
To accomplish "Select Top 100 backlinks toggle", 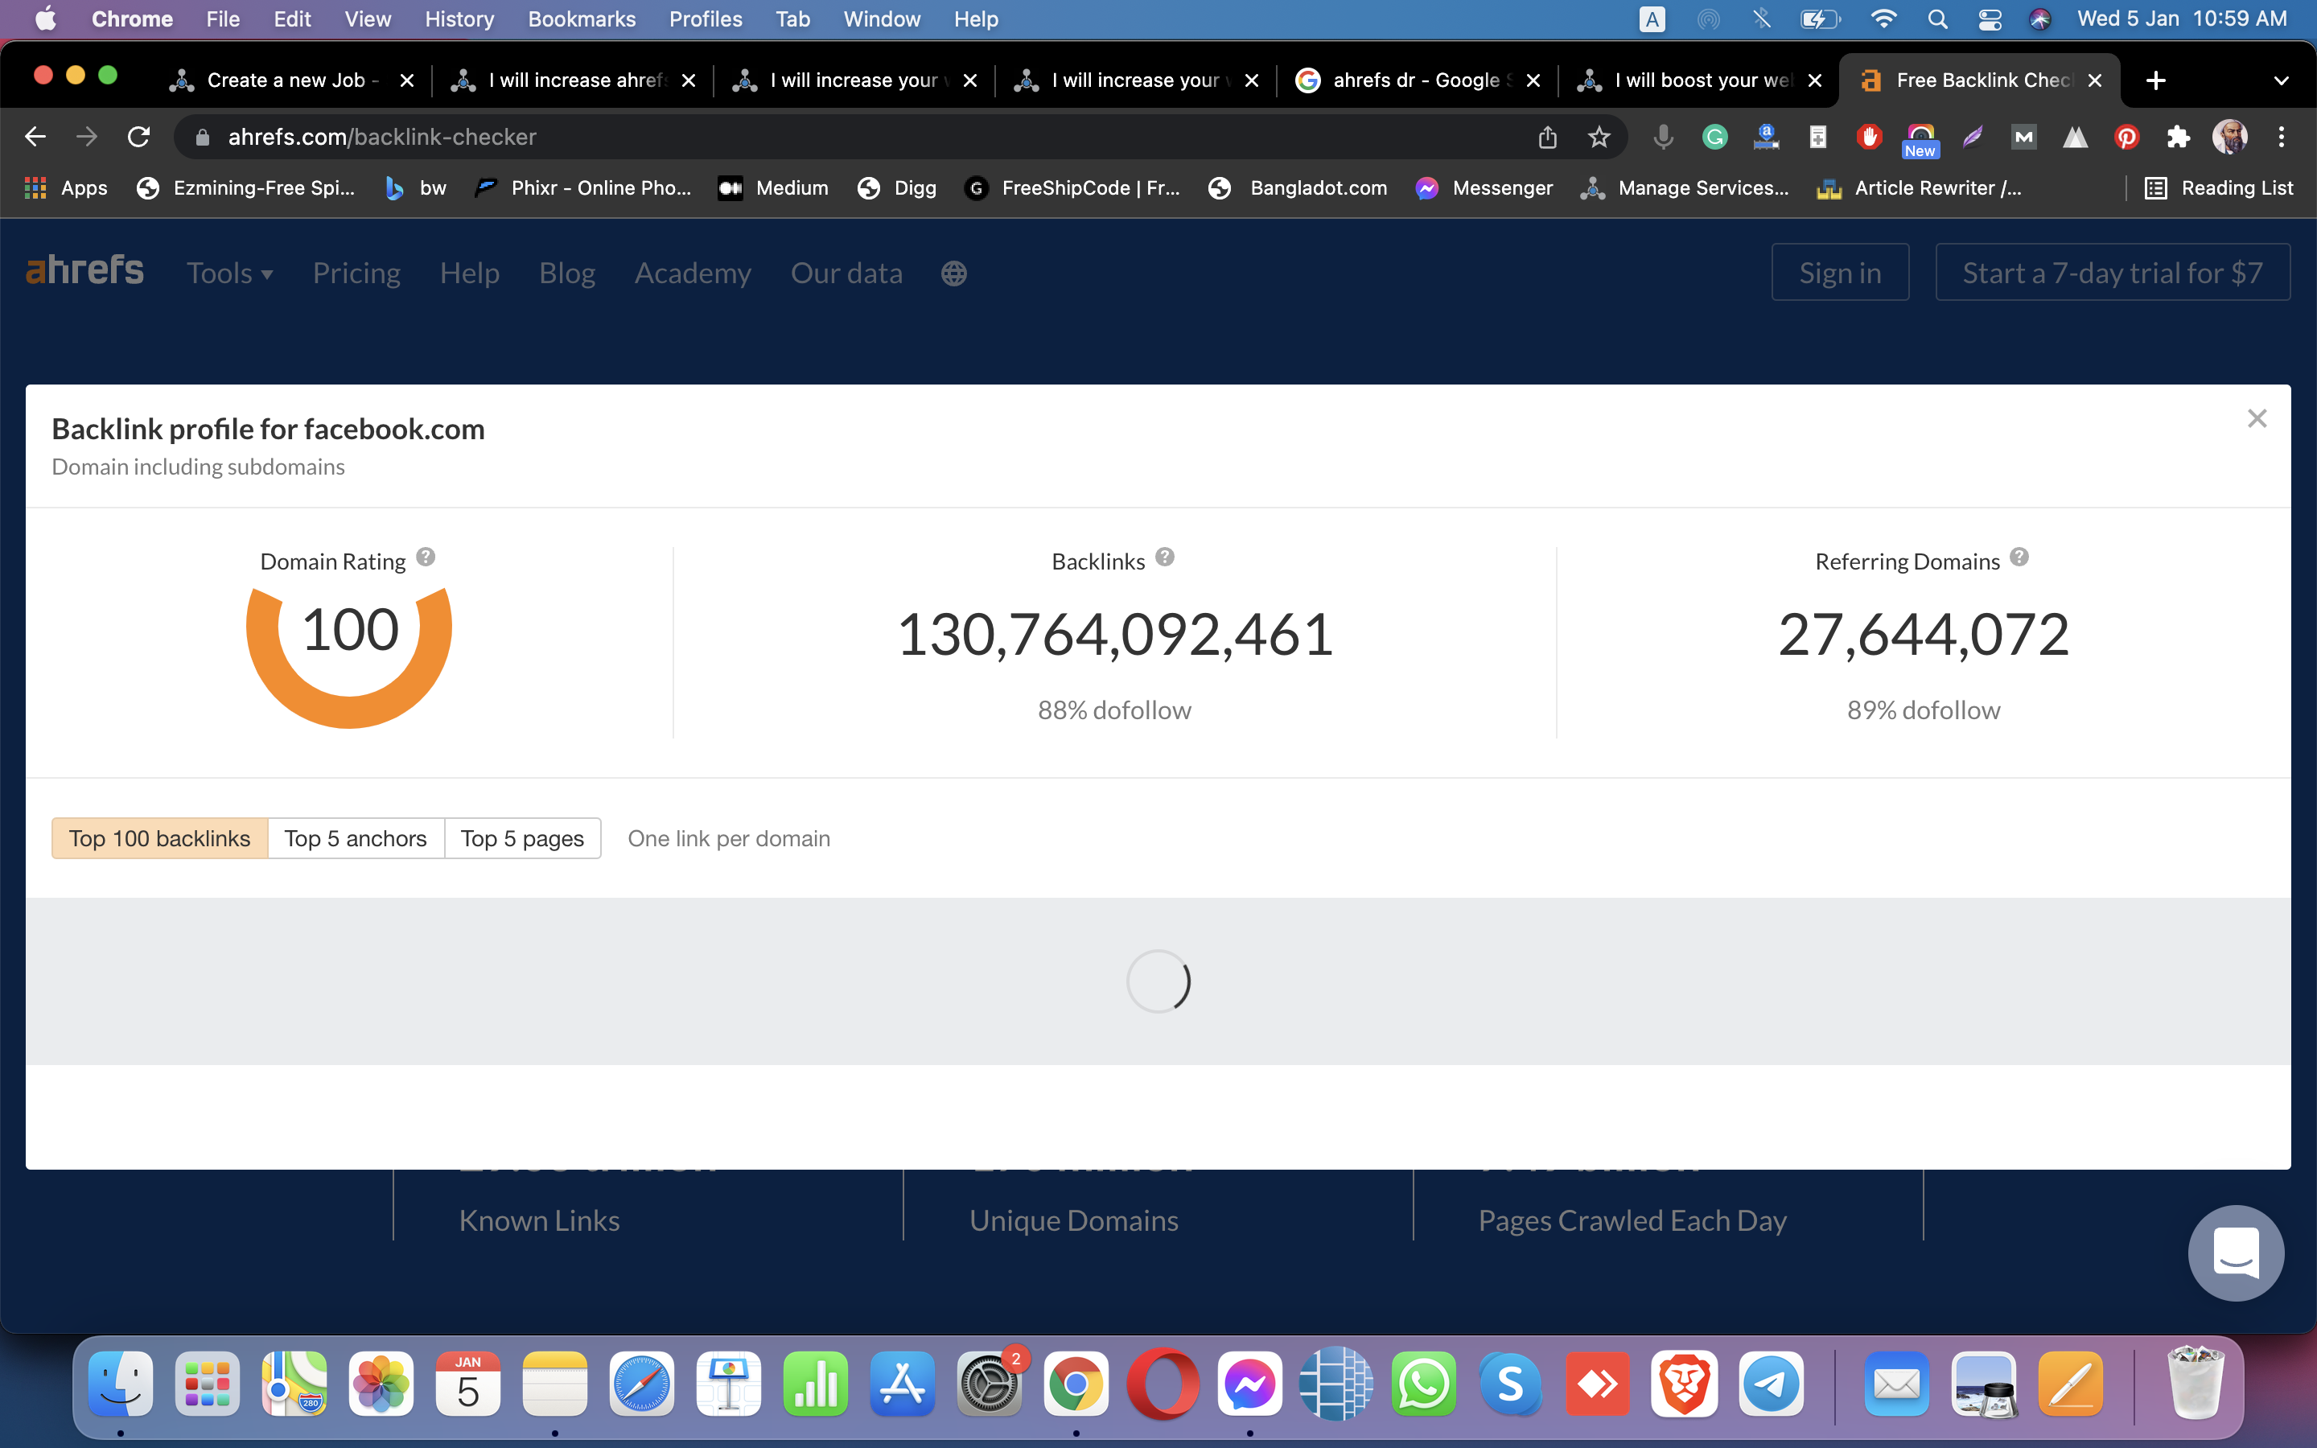I will tap(160, 838).
